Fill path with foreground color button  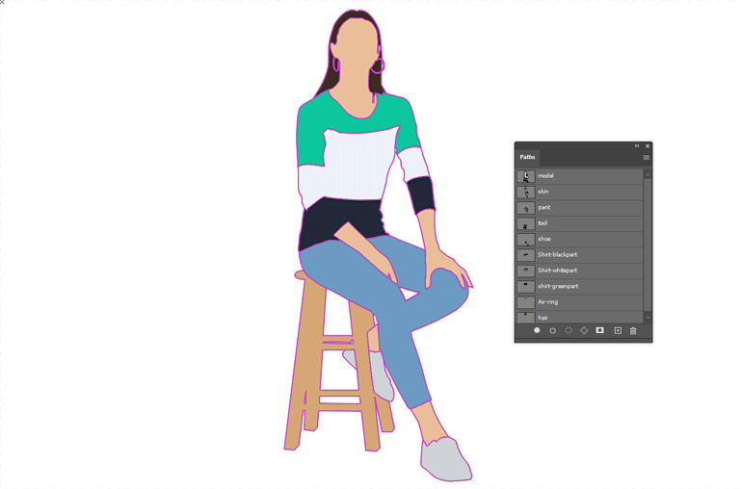537,330
